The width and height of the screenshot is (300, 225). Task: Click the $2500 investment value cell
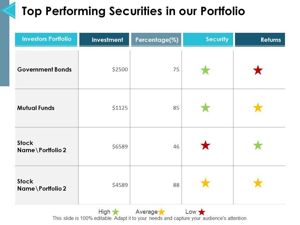120,70
